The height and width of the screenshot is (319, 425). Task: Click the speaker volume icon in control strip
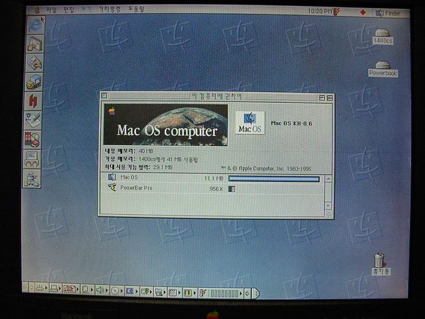point(100,290)
